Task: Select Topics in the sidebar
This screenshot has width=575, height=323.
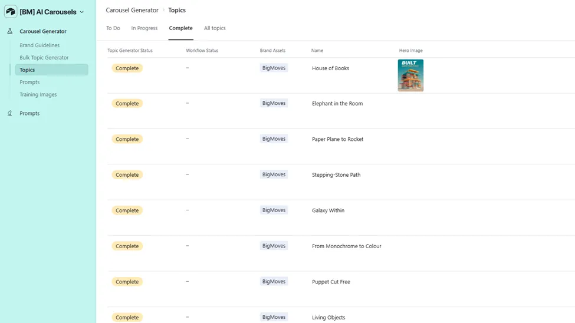Action: coord(52,70)
